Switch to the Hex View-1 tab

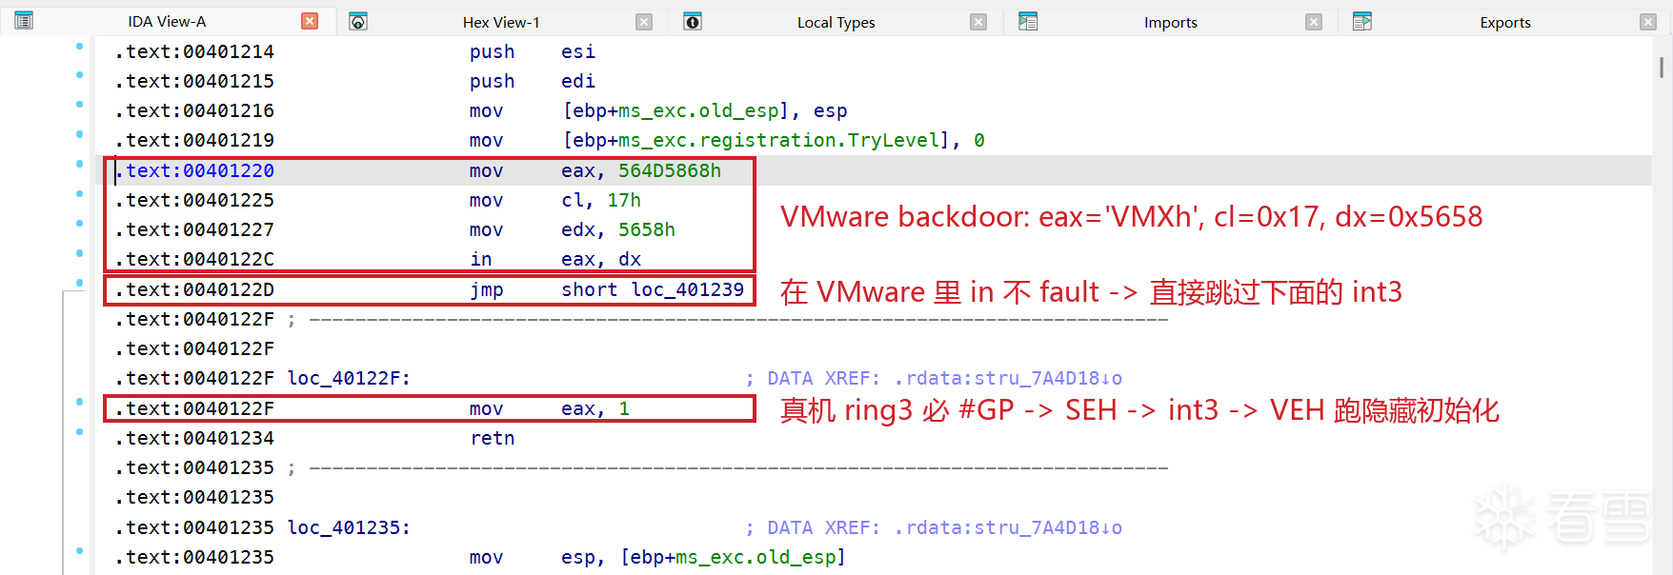pos(501,22)
